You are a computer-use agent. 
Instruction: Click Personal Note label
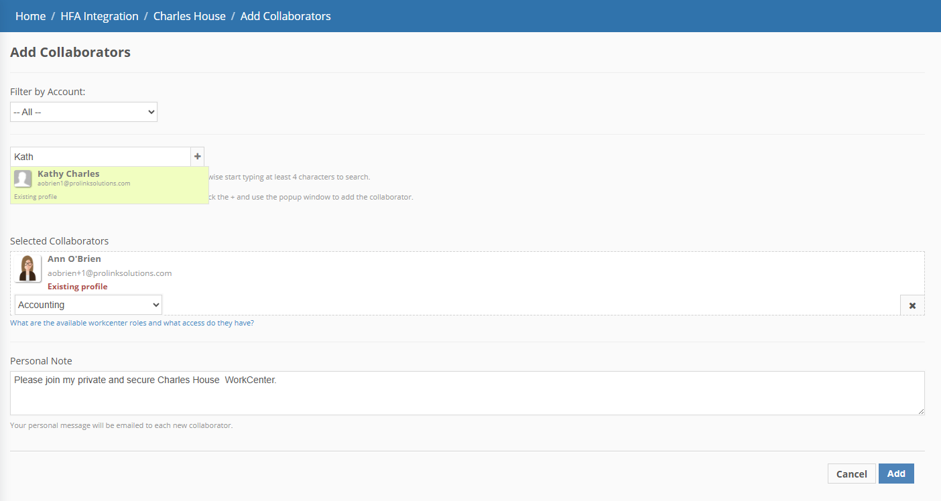pos(41,361)
